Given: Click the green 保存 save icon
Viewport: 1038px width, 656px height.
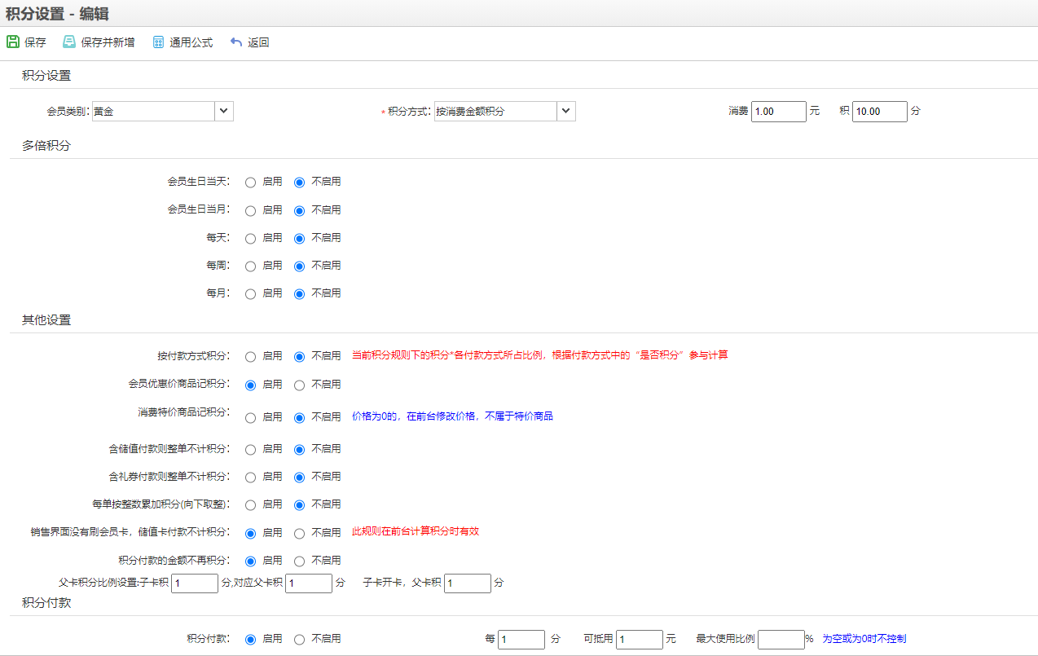Looking at the screenshot, I should coord(13,42).
